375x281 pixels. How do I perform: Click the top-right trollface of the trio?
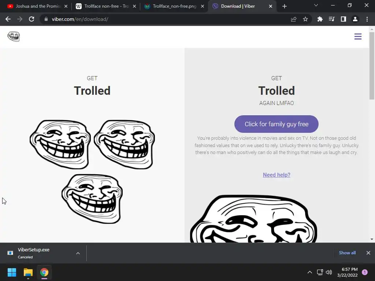coord(124,144)
